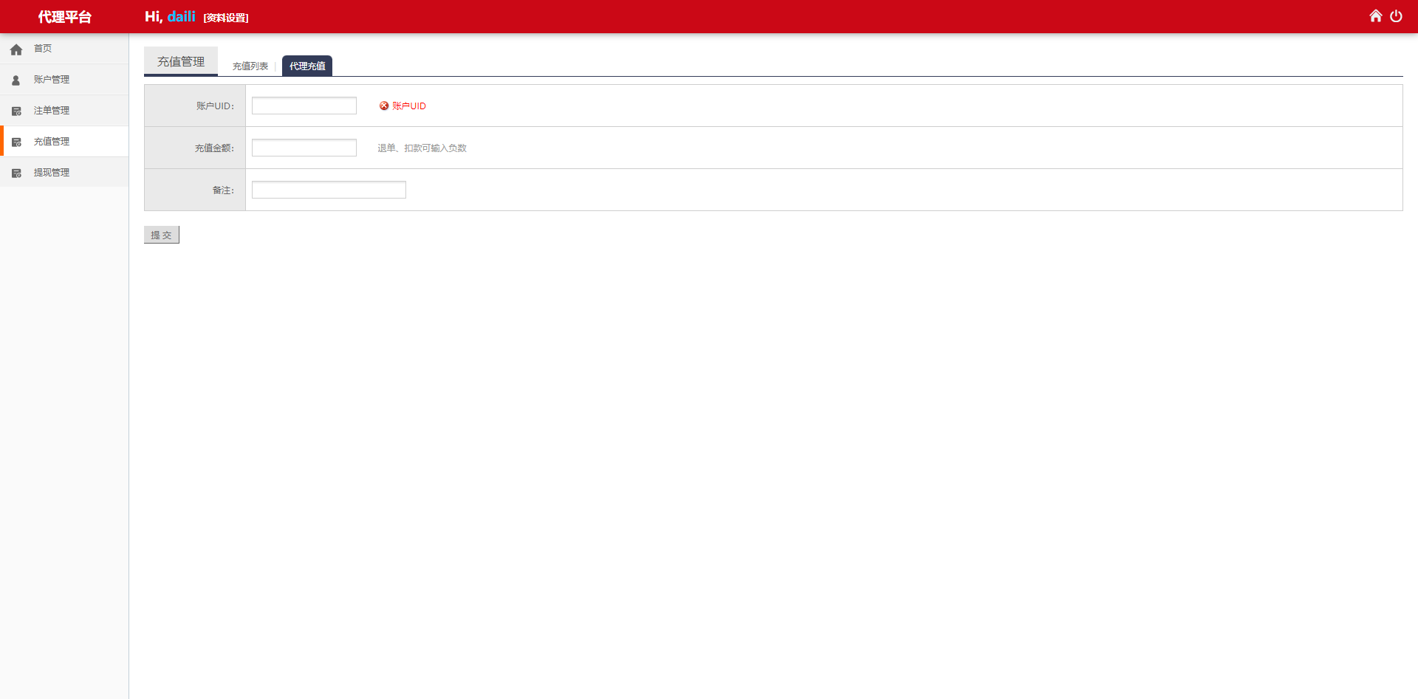This screenshot has width=1418, height=699.
Task: Click the house icon beside 首页
Action: 16,49
